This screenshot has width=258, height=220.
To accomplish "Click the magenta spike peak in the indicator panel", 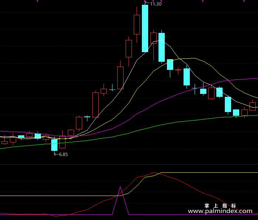I will click(x=121, y=187).
